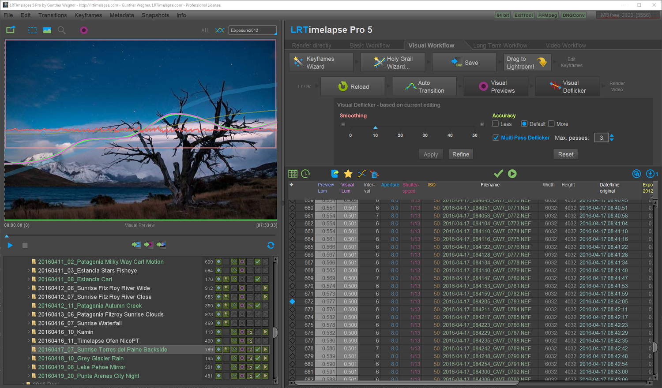Click the trash can icon above the table
662x388 pixels.
374,174
